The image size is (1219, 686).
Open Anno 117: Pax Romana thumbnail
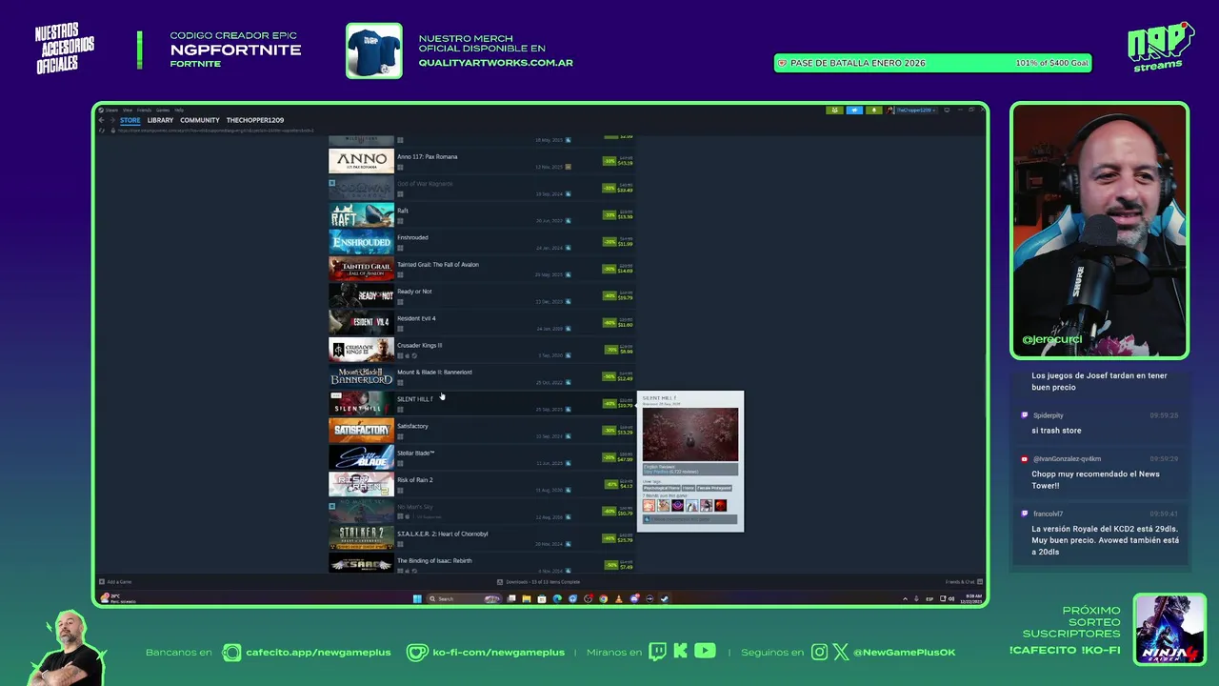361,161
